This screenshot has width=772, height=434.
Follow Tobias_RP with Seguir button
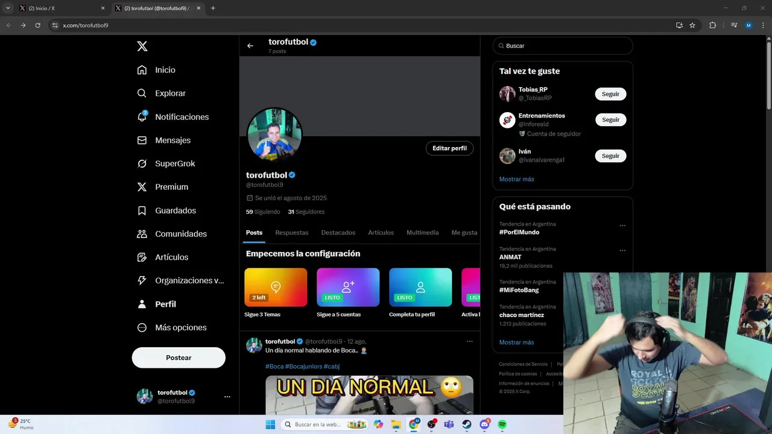[x=611, y=94]
